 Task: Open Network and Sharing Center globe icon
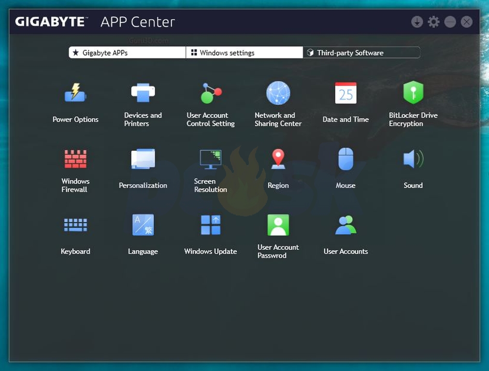tap(278, 93)
